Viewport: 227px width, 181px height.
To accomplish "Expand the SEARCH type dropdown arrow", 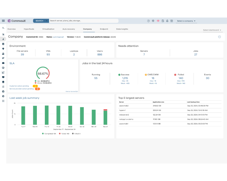I will tap(47, 21).
